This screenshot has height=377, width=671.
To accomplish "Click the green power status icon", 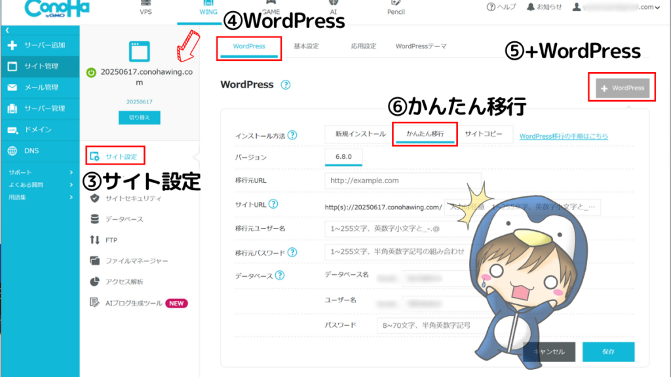I will (91, 73).
